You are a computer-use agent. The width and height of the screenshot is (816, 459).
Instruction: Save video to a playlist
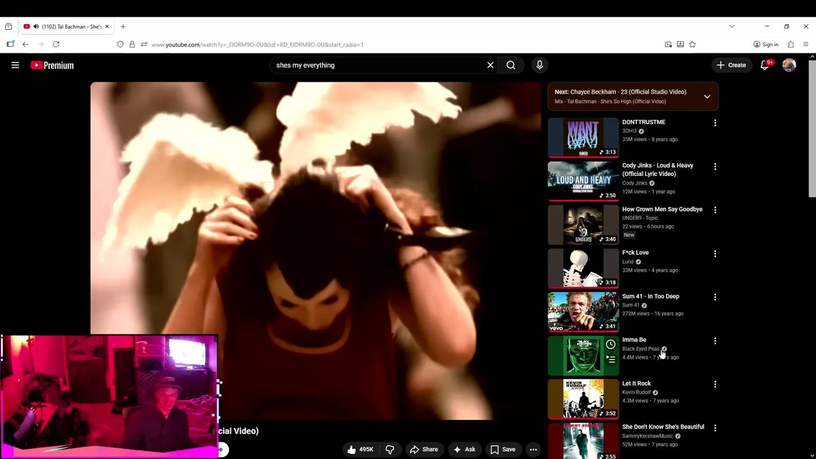[x=502, y=449]
